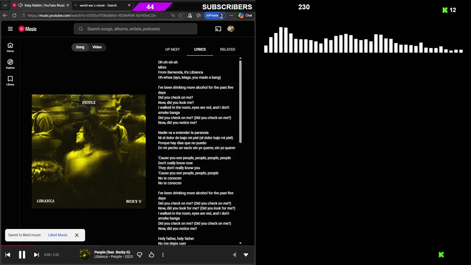Select the LYRICS tab

(x=200, y=49)
